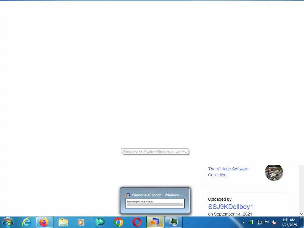The image size is (304, 228).
Task: Launch Google Chrome from the taskbar
Action: click(118, 222)
